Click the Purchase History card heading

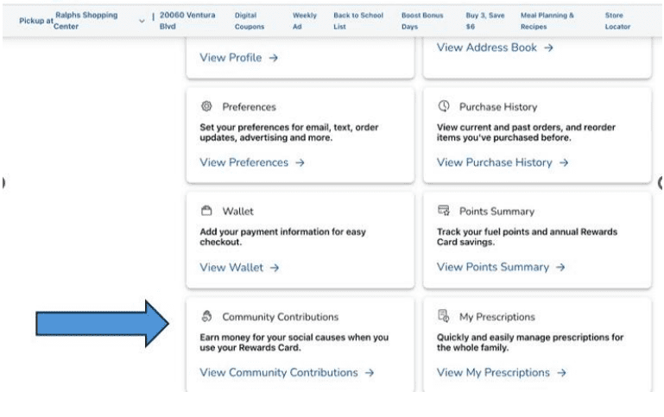pyautogui.click(x=498, y=107)
